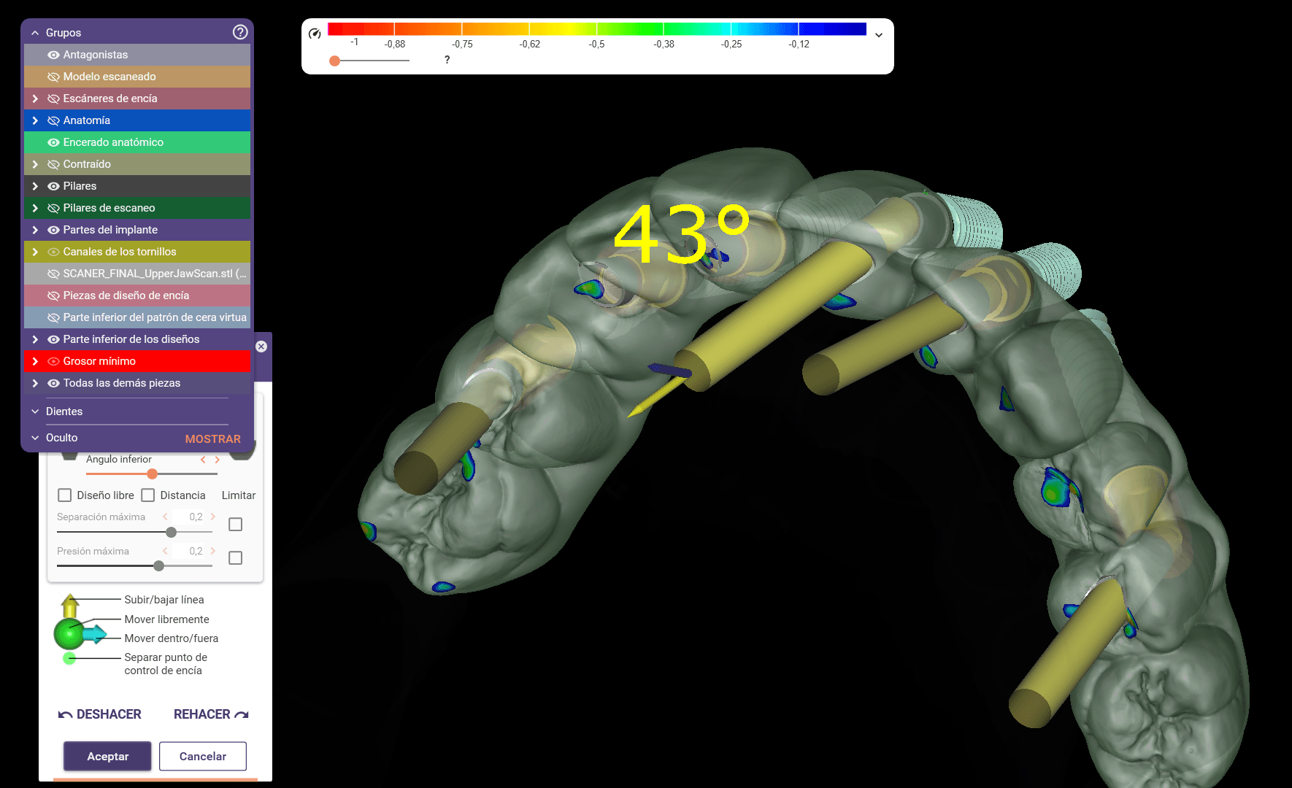The width and height of the screenshot is (1292, 788).
Task: Check Limitar box for Separación máxima
Action: [235, 524]
